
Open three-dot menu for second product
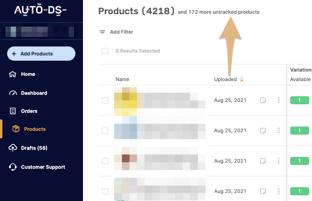tap(279, 130)
